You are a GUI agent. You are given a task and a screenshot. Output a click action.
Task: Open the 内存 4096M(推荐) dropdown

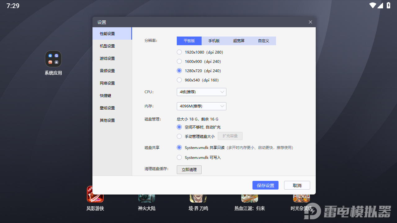tap(201, 106)
